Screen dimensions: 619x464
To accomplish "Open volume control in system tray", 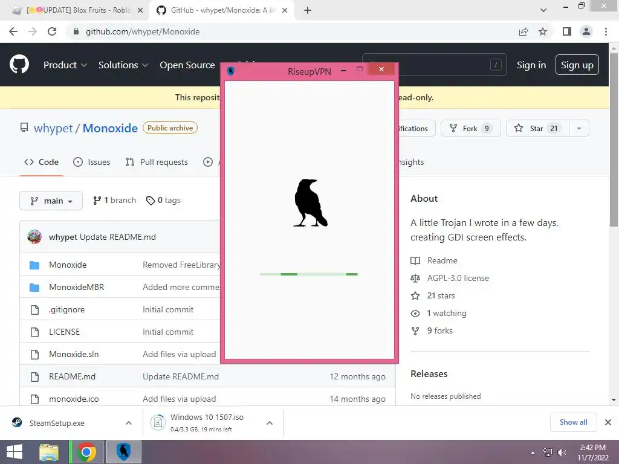I will 562,453.
